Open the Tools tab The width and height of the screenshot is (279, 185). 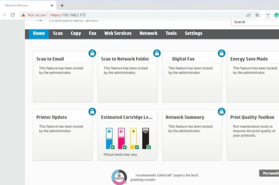[x=171, y=34]
